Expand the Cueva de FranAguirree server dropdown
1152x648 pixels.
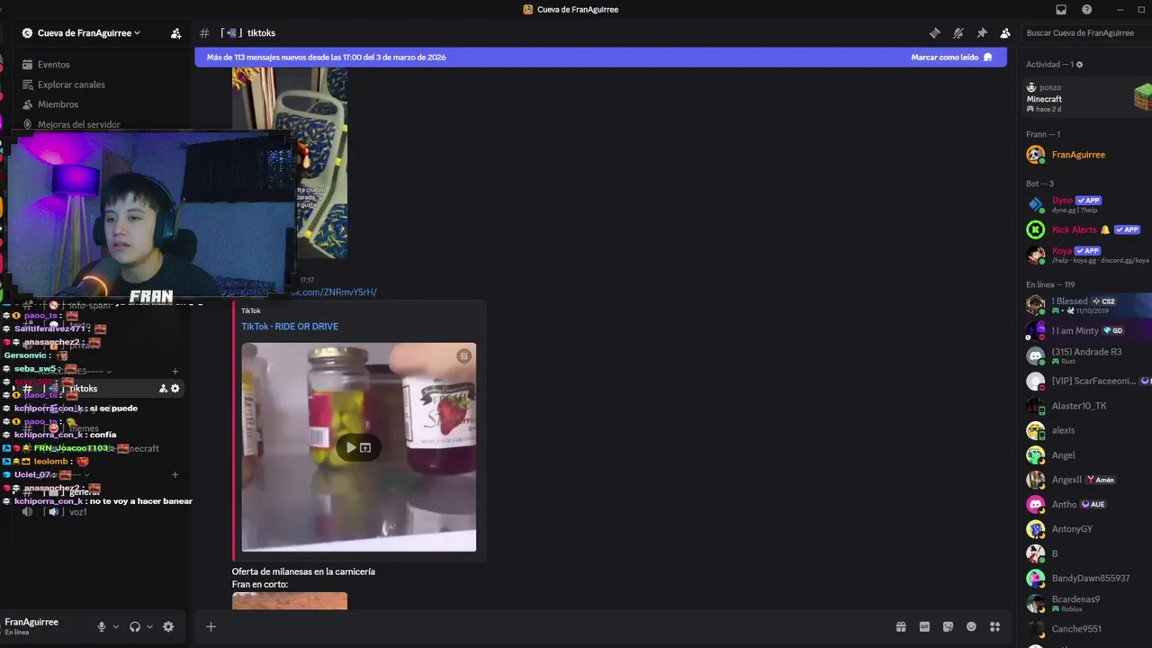click(x=88, y=33)
